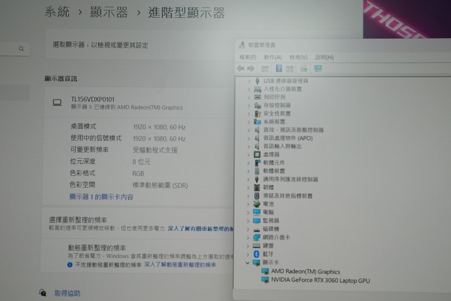
Task: Open the 檢視(V) menu
Action: (x=299, y=58)
